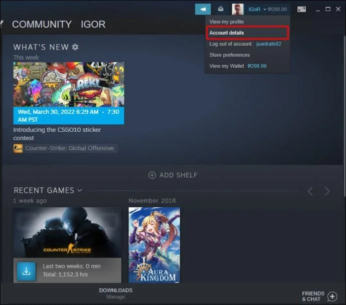
Task: Maximize the Steam window
Action: [x=328, y=9]
